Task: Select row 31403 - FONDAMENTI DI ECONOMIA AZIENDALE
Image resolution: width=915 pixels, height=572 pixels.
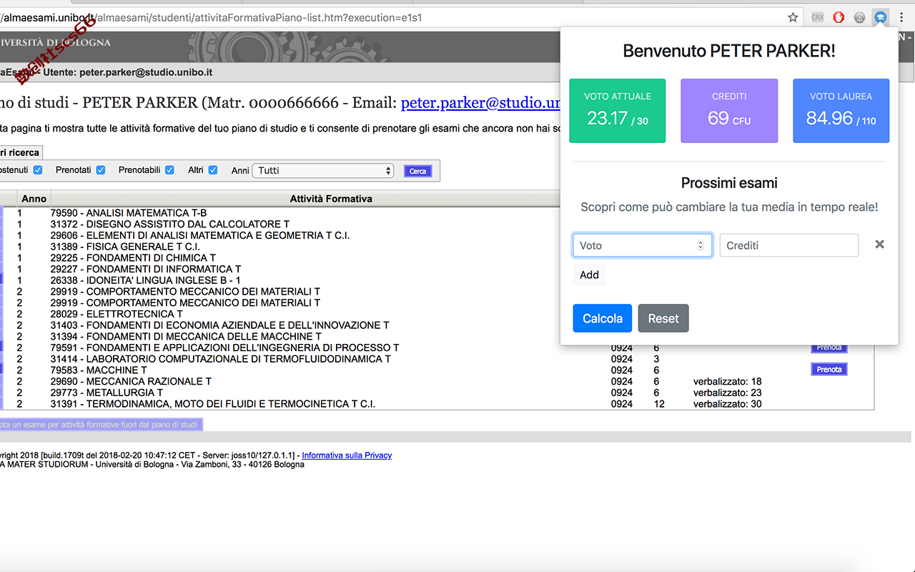Action: [x=220, y=325]
